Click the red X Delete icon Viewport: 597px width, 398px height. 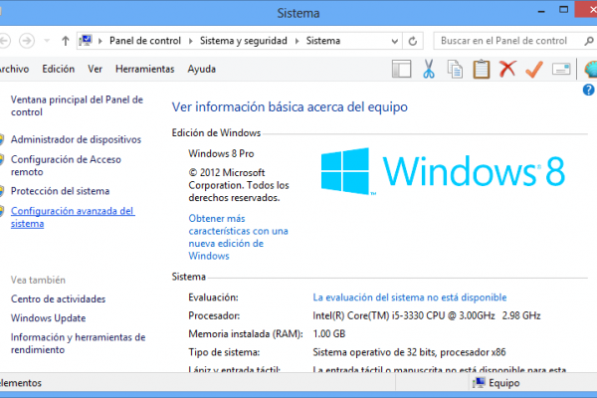[x=507, y=69]
